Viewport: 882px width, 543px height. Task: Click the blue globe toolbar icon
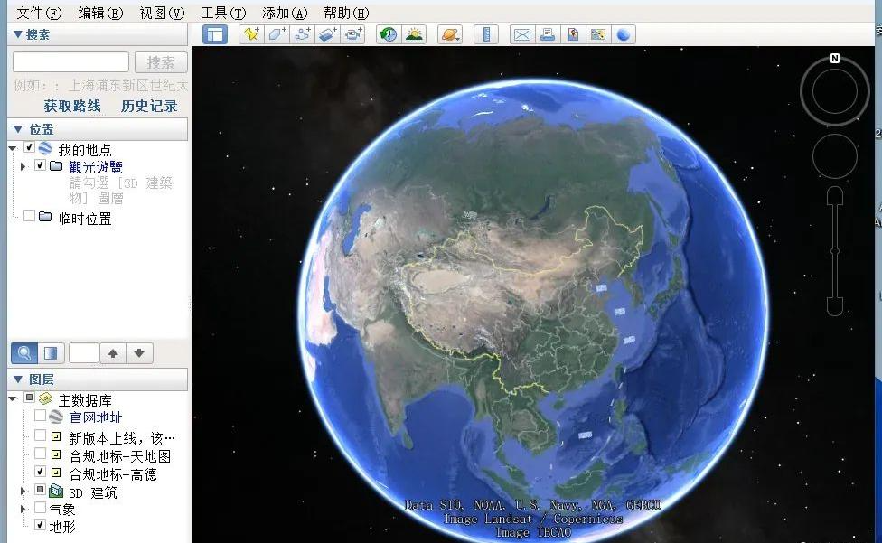624,34
